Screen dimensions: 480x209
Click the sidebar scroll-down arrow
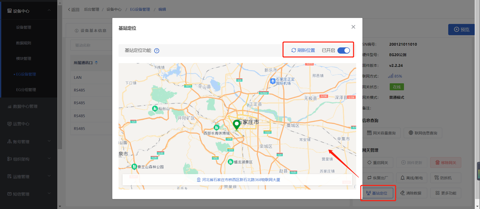click(60, 207)
